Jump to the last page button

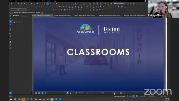pyautogui.click(x=117, y=93)
